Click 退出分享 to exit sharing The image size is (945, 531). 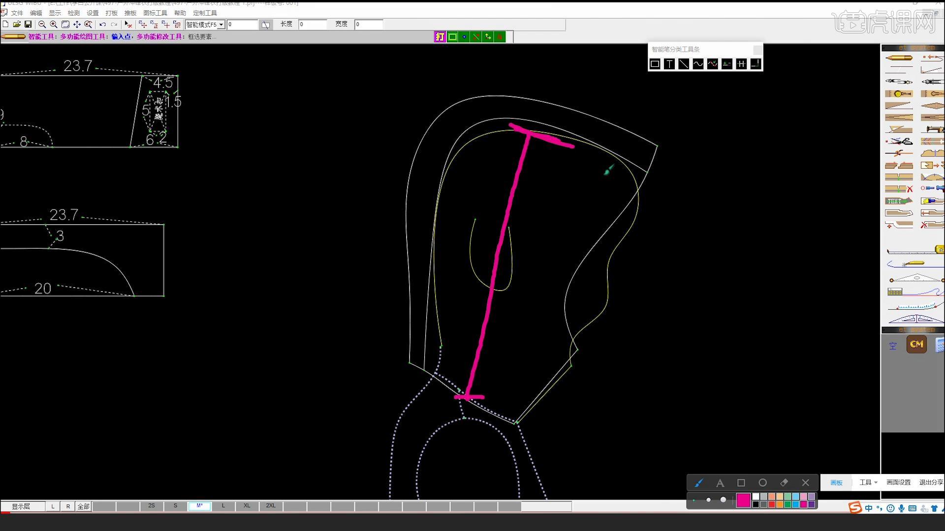coord(931,482)
